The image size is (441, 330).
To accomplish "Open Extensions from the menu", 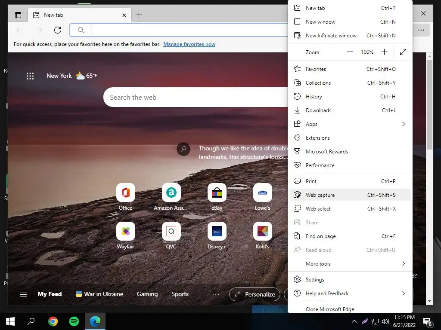I will pyautogui.click(x=350, y=138).
